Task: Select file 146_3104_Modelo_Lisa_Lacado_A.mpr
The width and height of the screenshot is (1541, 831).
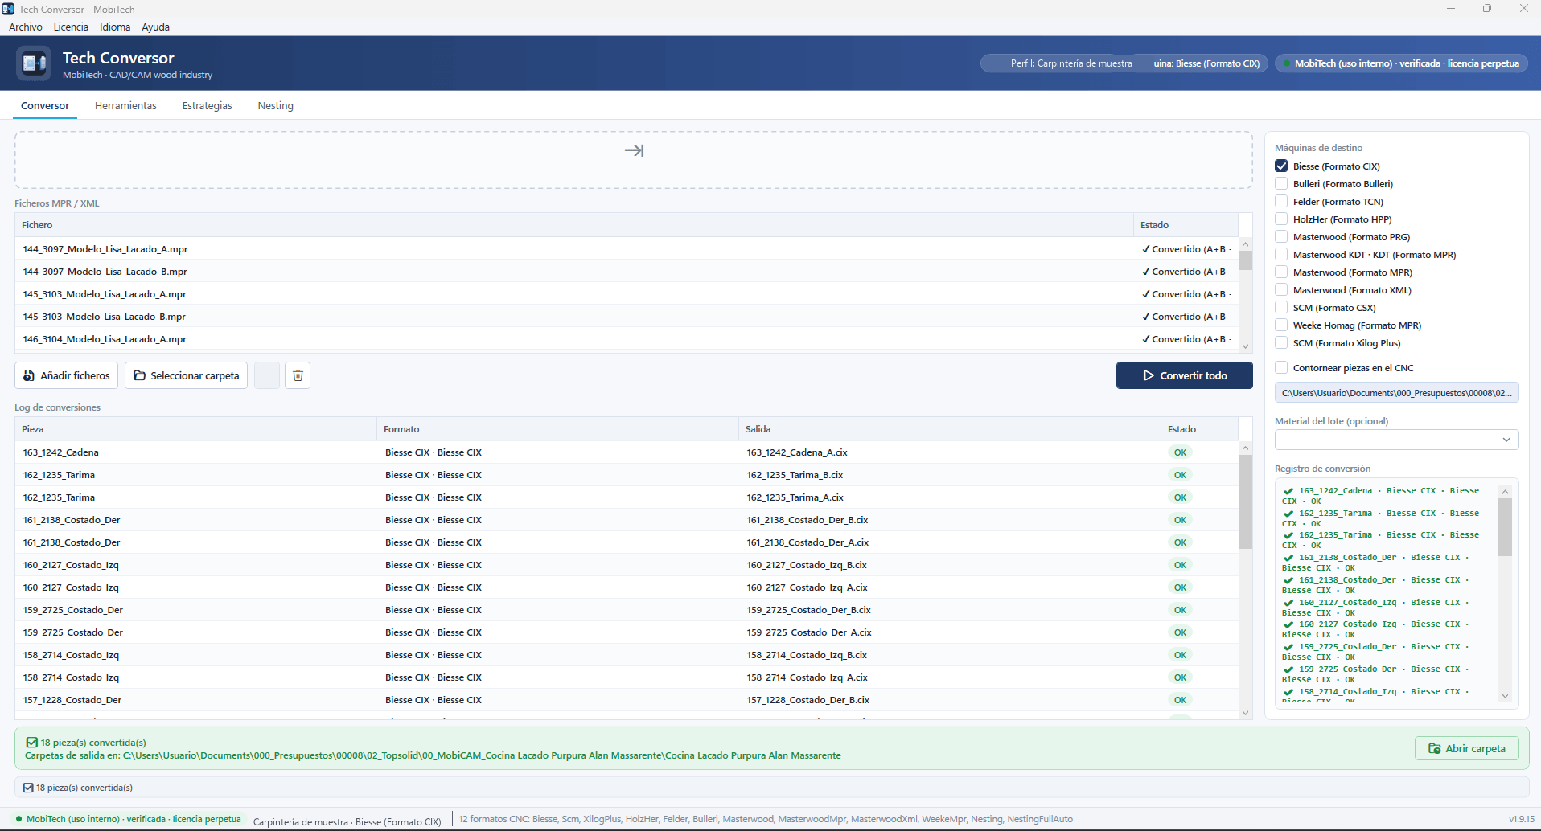Action: (627, 339)
